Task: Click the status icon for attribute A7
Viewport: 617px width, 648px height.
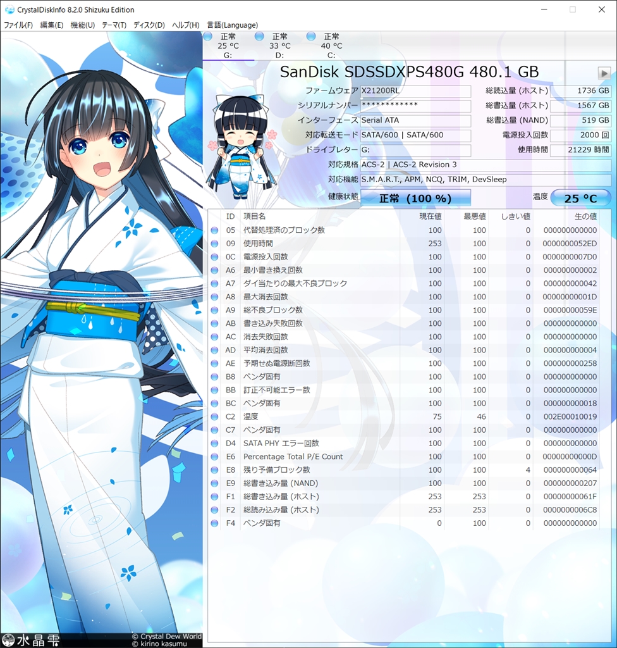Action: pos(214,284)
